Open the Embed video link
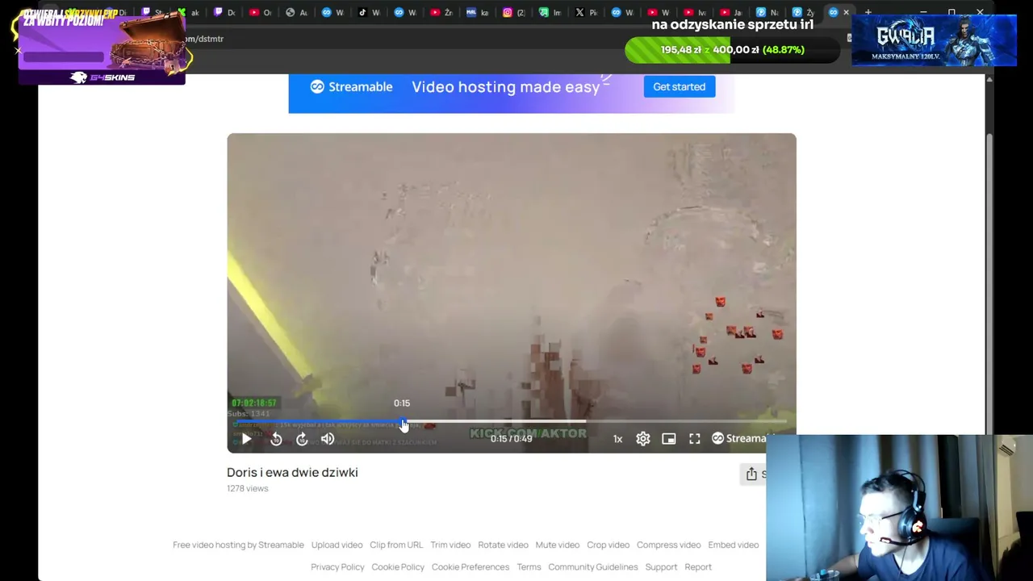Image resolution: width=1033 pixels, height=581 pixels. pyautogui.click(x=733, y=545)
